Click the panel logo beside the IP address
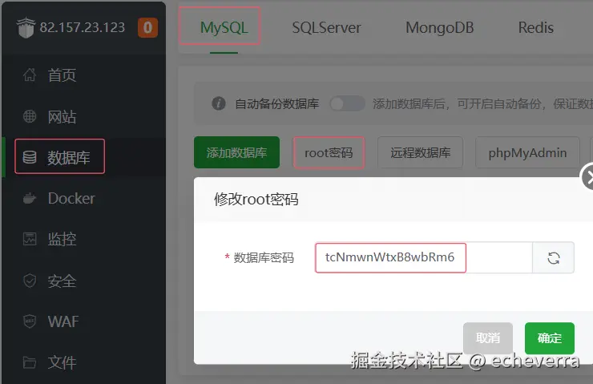Viewport: 593px width, 384px height. click(x=26, y=27)
